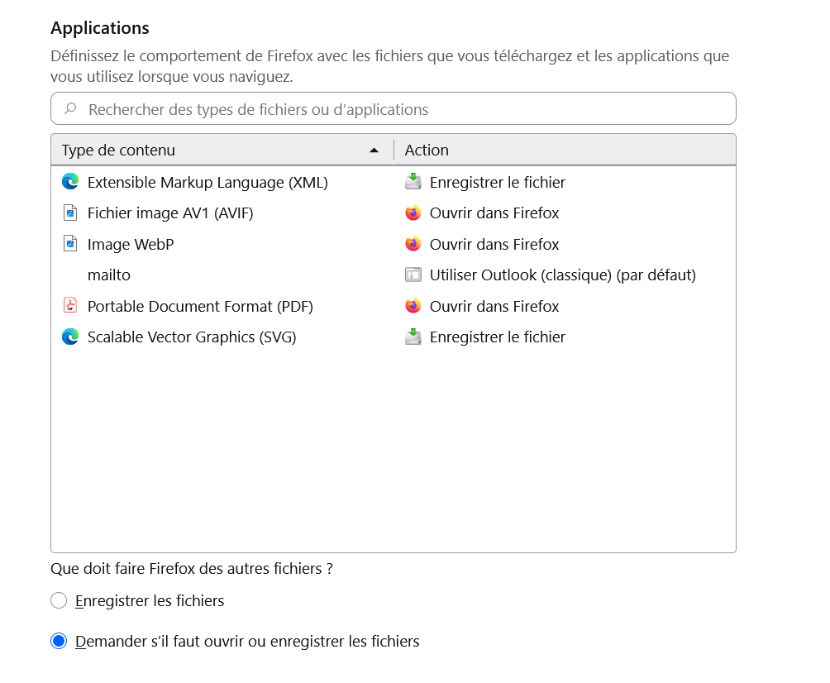
Task: Click the save icon in the SVG action
Action: (413, 337)
